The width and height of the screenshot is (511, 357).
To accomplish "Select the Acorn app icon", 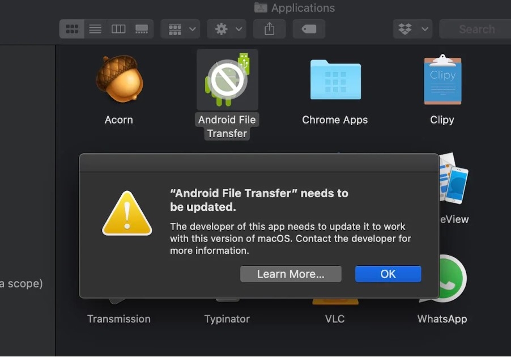I will coord(120,79).
